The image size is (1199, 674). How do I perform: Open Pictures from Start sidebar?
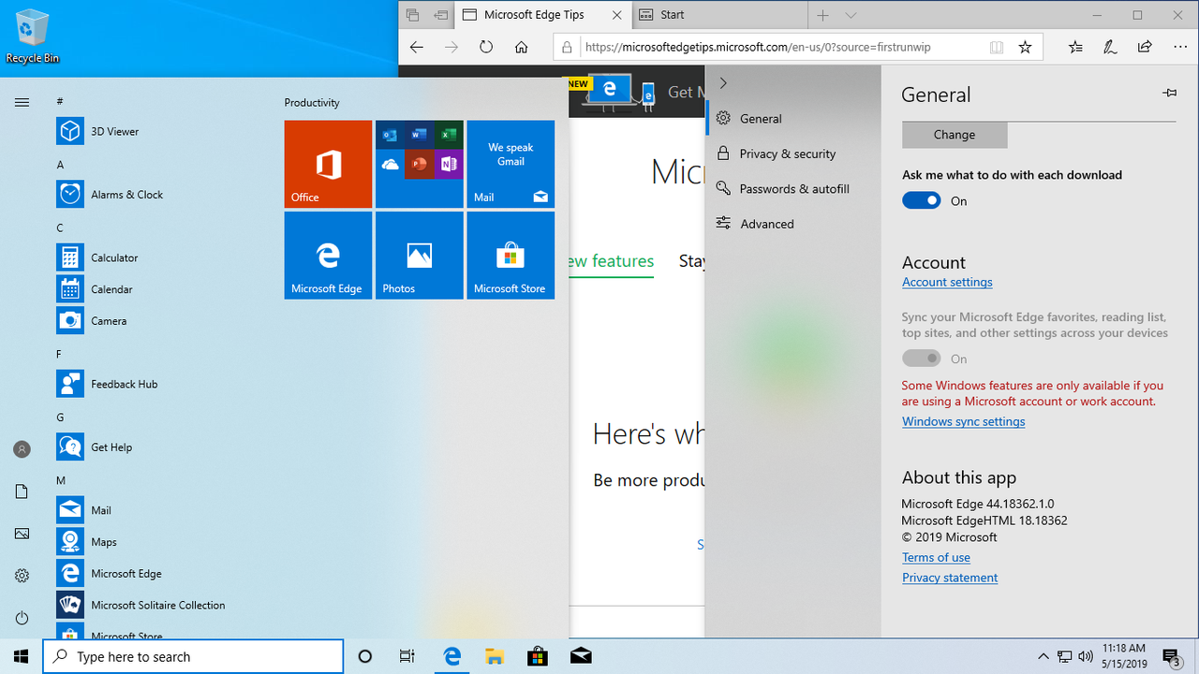22,534
